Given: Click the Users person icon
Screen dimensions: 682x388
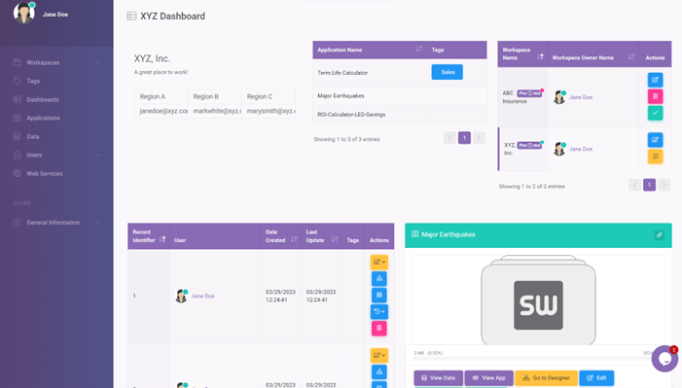Looking at the screenshot, I should 17,155.
